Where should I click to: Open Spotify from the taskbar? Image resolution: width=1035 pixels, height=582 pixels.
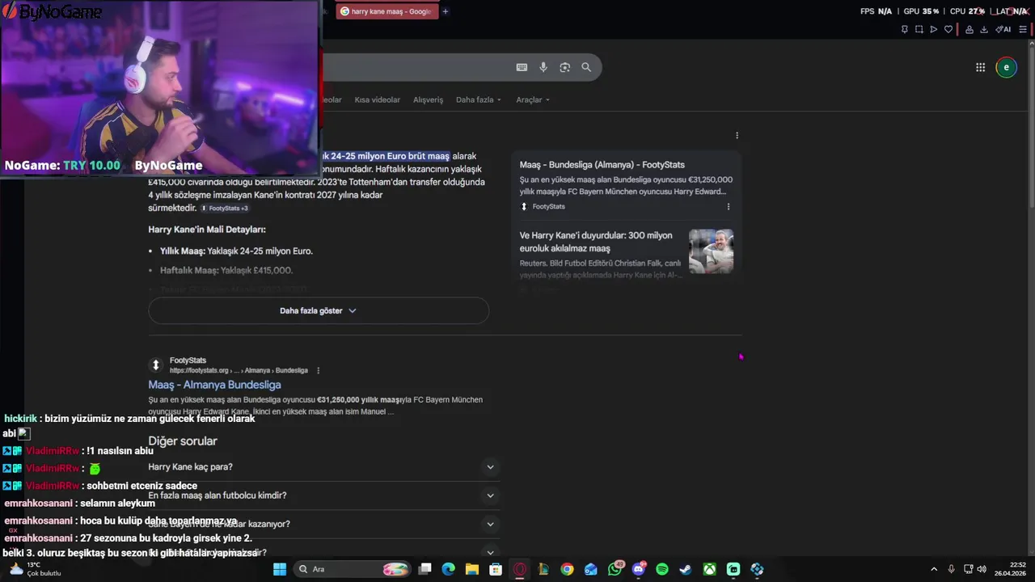pos(662,569)
